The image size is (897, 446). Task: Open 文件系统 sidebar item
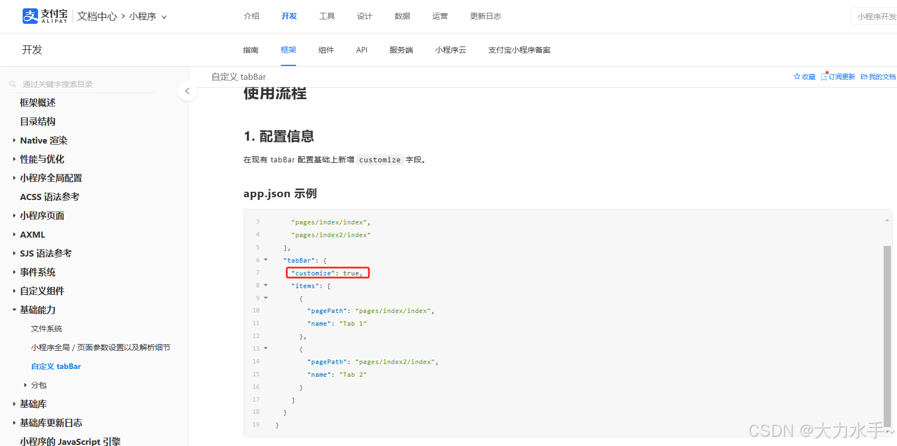pyautogui.click(x=47, y=329)
